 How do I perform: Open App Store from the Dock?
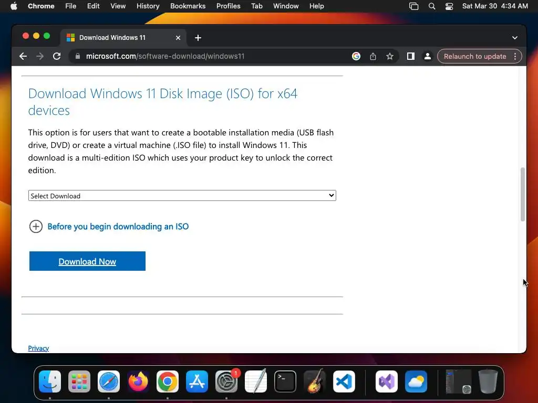(197, 381)
